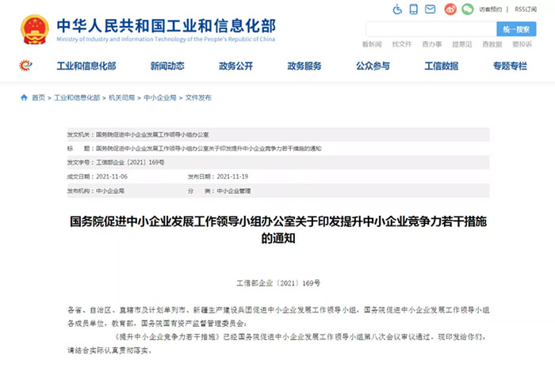555x371 pixels.
Task: Click the paragraph starting 各省、自治区
Action: point(278,316)
